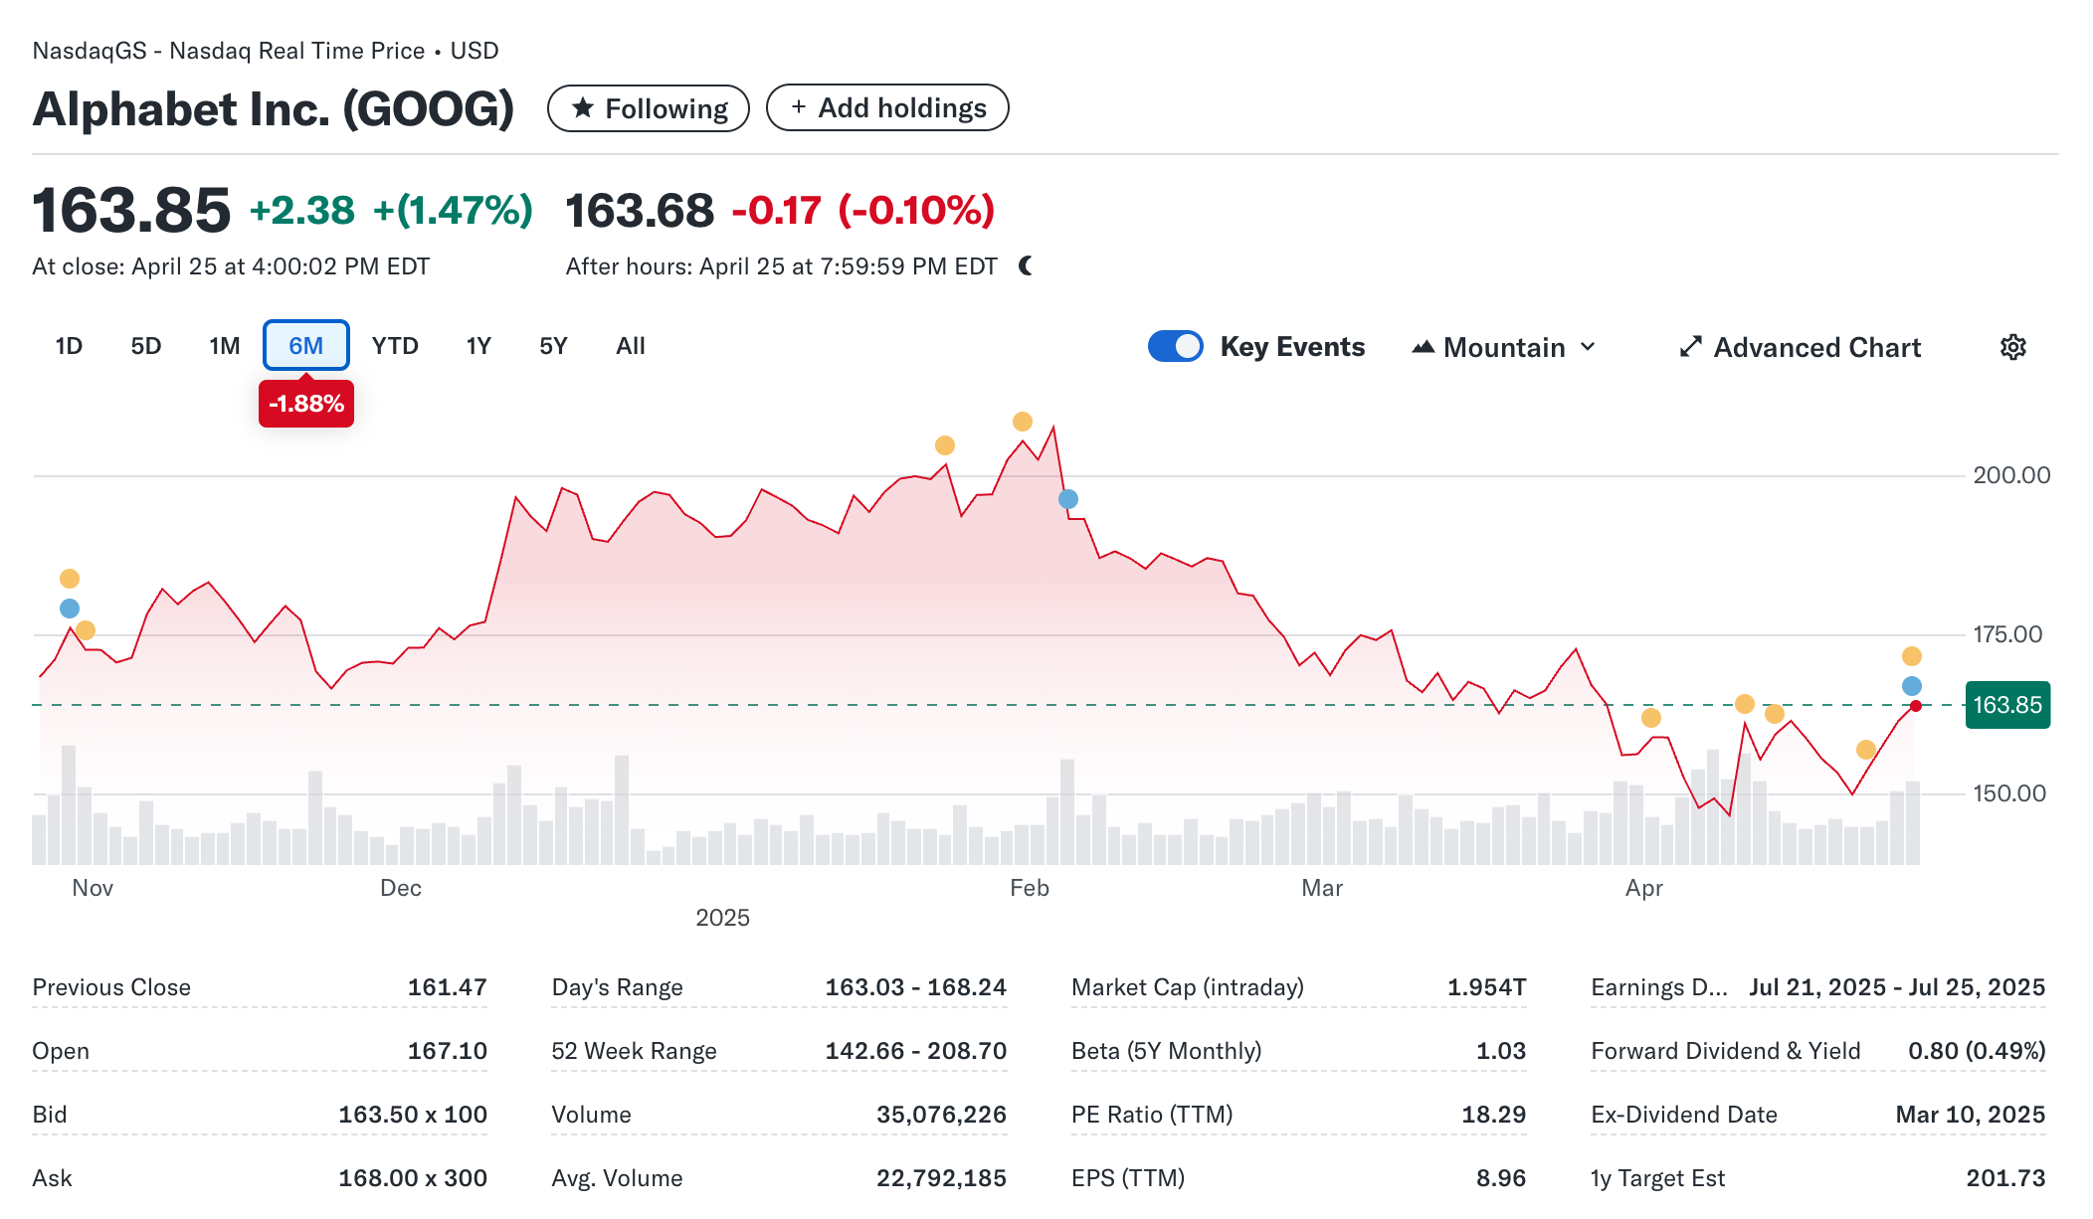
Task: Click the after-hours moon icon
Action: [1027, 265]
